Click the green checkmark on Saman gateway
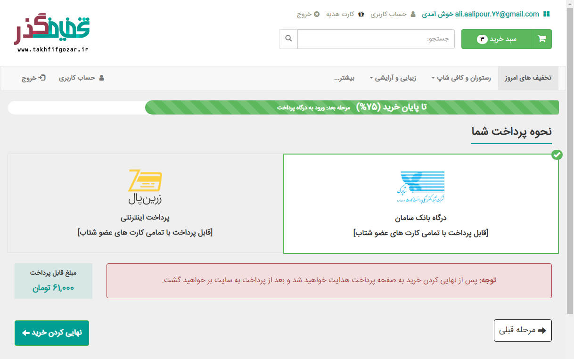The image size is (574, 359). (557, 155)
